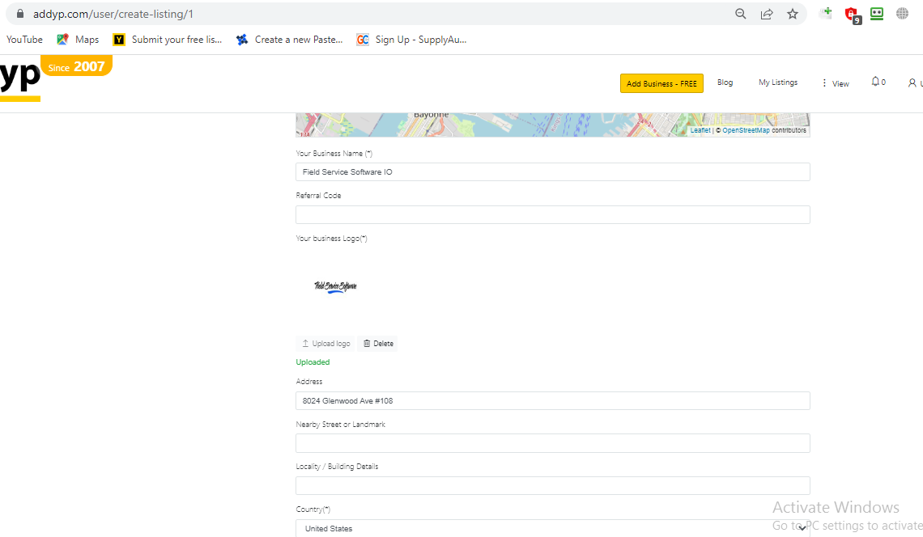Click the 'Uploaded' status text

click(x=313, y=362)
